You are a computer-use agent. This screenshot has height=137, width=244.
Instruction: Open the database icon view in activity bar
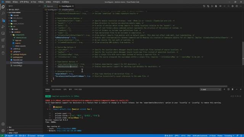coord(3,53)
